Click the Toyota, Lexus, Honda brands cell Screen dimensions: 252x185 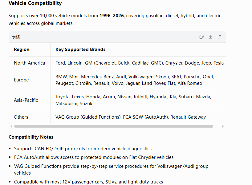click(138, 100)
